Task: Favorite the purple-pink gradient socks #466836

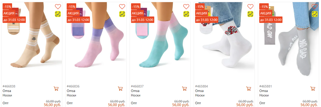Action: point(122,7)
